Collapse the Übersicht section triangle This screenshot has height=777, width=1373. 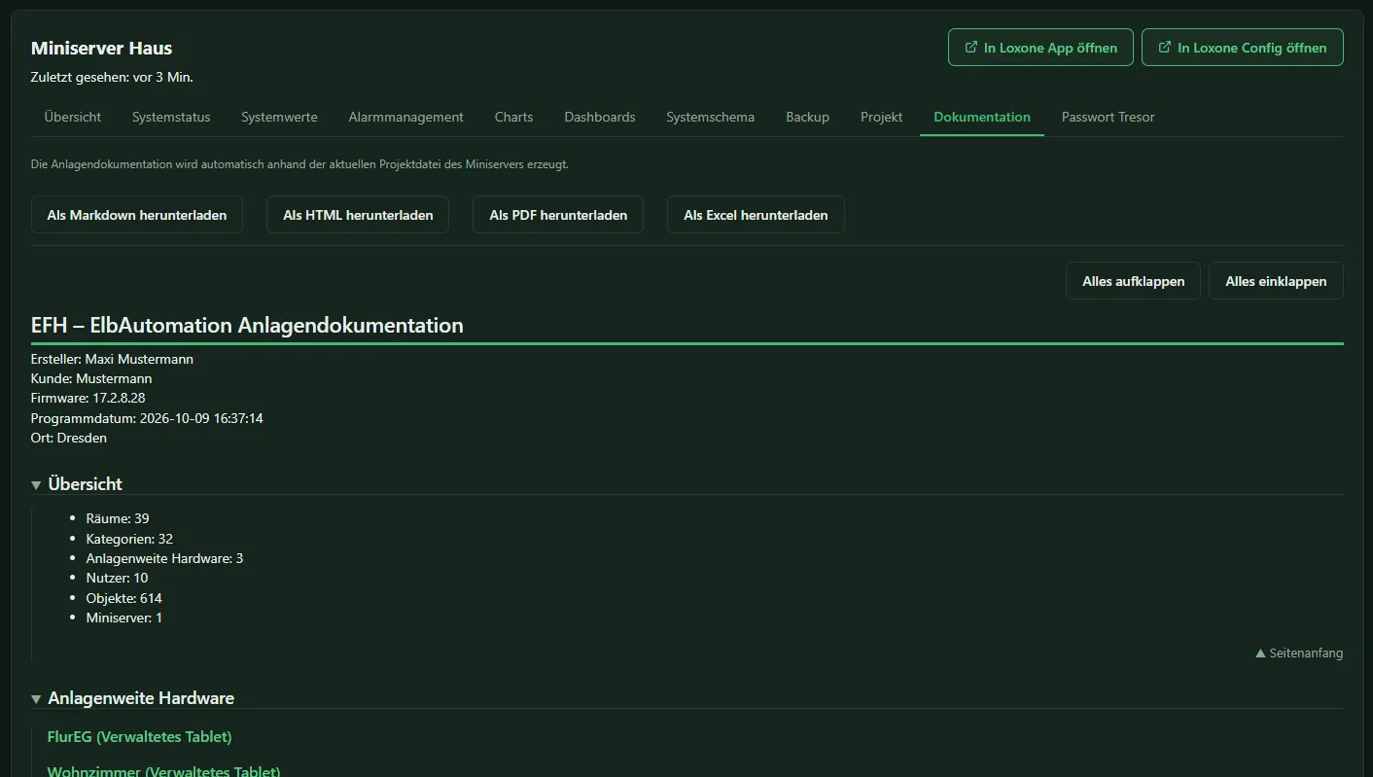[x=36, y=484]
